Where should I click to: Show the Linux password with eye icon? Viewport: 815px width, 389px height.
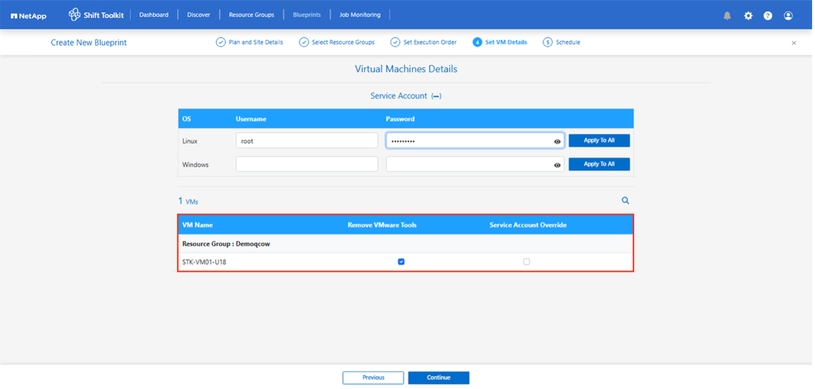click(x=557, y=141)
